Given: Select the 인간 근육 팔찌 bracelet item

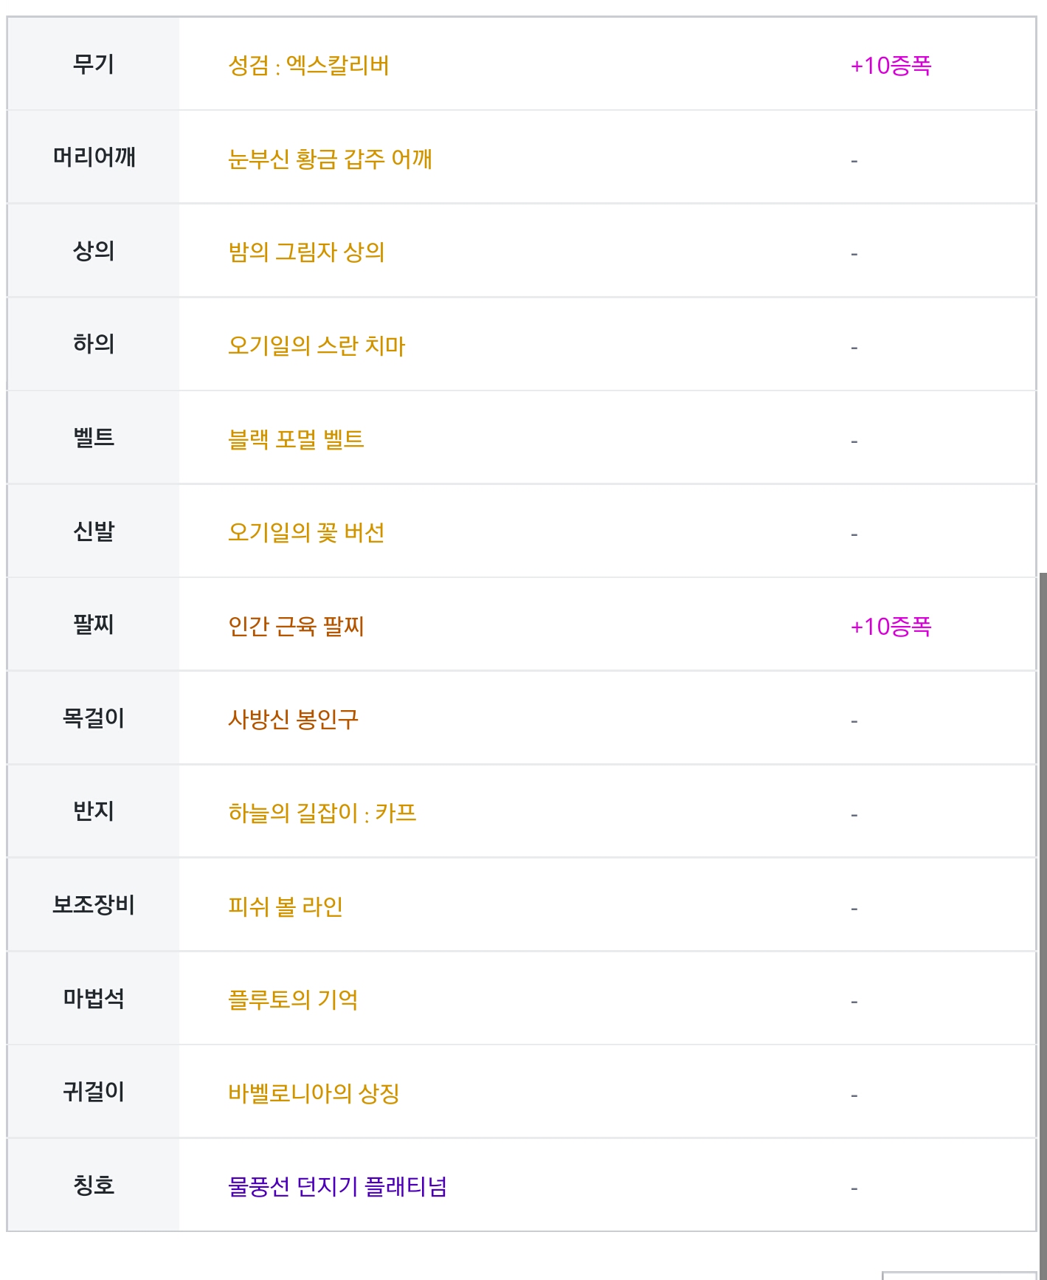Looking at the screenshot, I should tap(296, 626).
